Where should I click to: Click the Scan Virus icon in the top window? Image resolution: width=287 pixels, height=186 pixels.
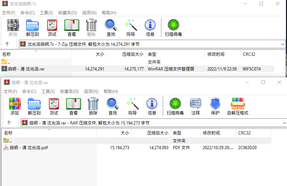[x=173, y=28]
